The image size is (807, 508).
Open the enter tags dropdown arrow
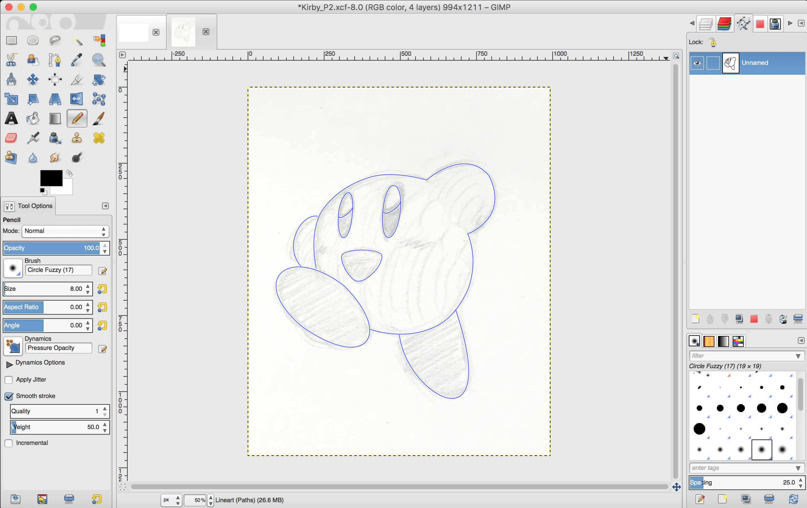click(x=798, y=468)
